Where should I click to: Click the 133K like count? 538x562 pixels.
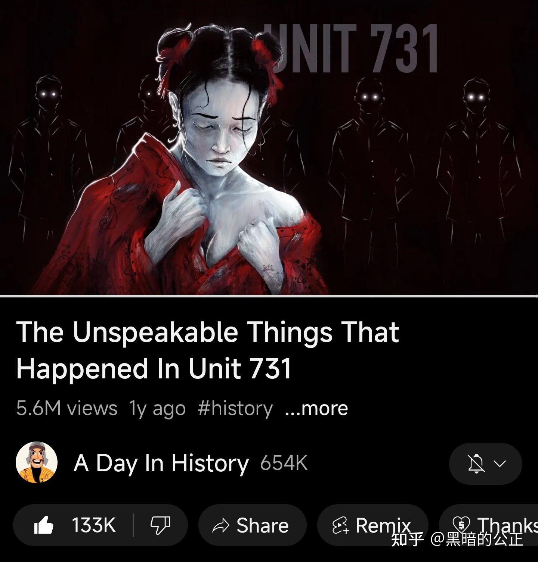click(94, 525)
